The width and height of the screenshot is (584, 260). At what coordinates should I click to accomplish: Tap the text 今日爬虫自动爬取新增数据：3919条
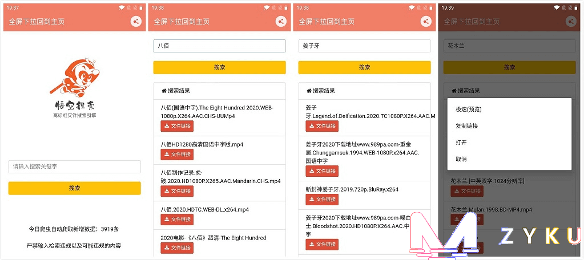click(x=74, y=229)
